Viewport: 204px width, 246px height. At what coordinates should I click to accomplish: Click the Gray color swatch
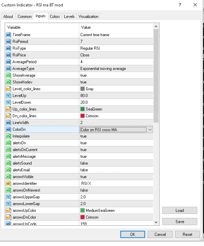coord(82,89)
